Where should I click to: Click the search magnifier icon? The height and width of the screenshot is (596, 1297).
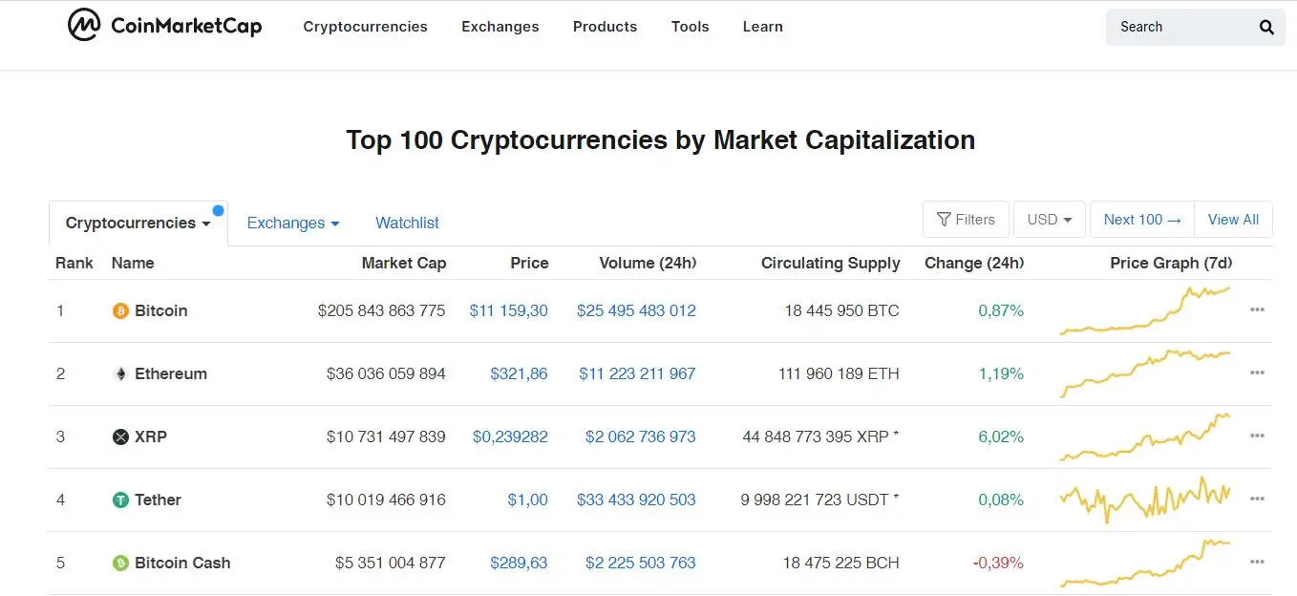tap(1265, 27)
